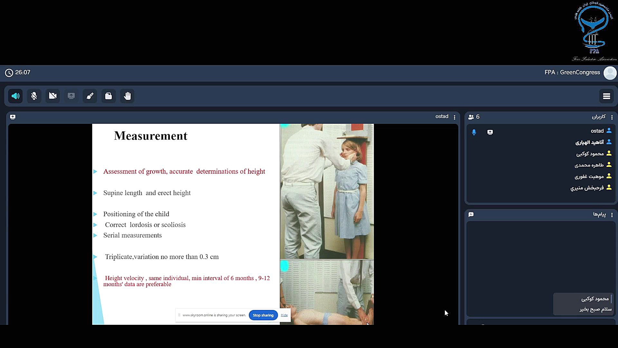This screenshot has width=618, height=348.
Task: Select user طاهره محمدی in list
Action: (x=589, y=165)
